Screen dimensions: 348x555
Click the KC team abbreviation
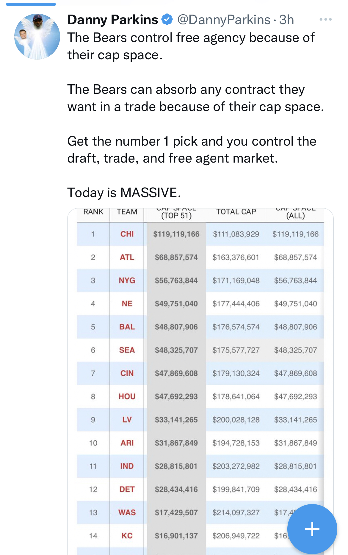point(127,536)
